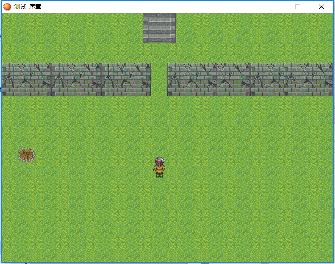Minimize the 测试-序章 window
The height and width of the screenshot is (264, 335).
point(274,7)
